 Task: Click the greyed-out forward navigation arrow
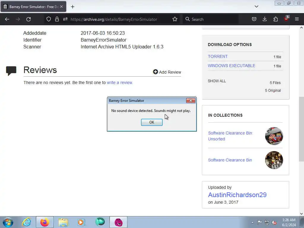[18, 19]
